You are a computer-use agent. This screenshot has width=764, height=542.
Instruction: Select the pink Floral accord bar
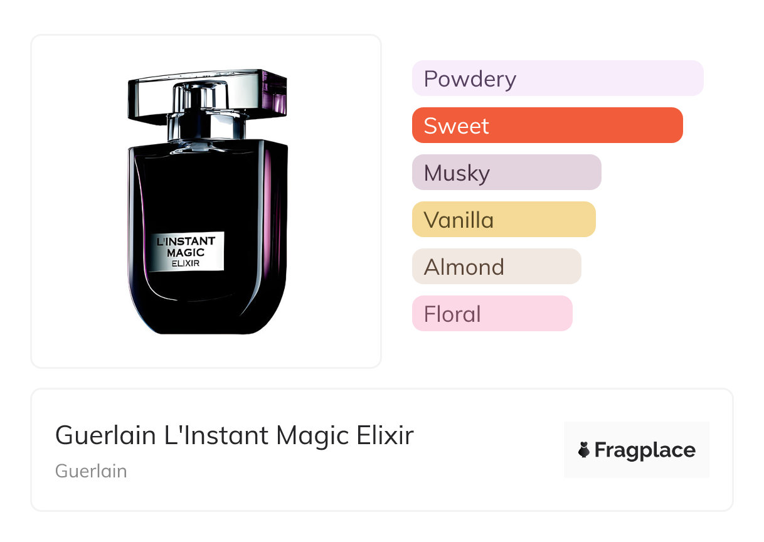tap(492, 314)
